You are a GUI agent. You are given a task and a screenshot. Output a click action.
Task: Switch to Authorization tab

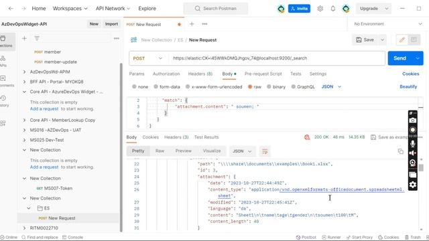[166, 74]
